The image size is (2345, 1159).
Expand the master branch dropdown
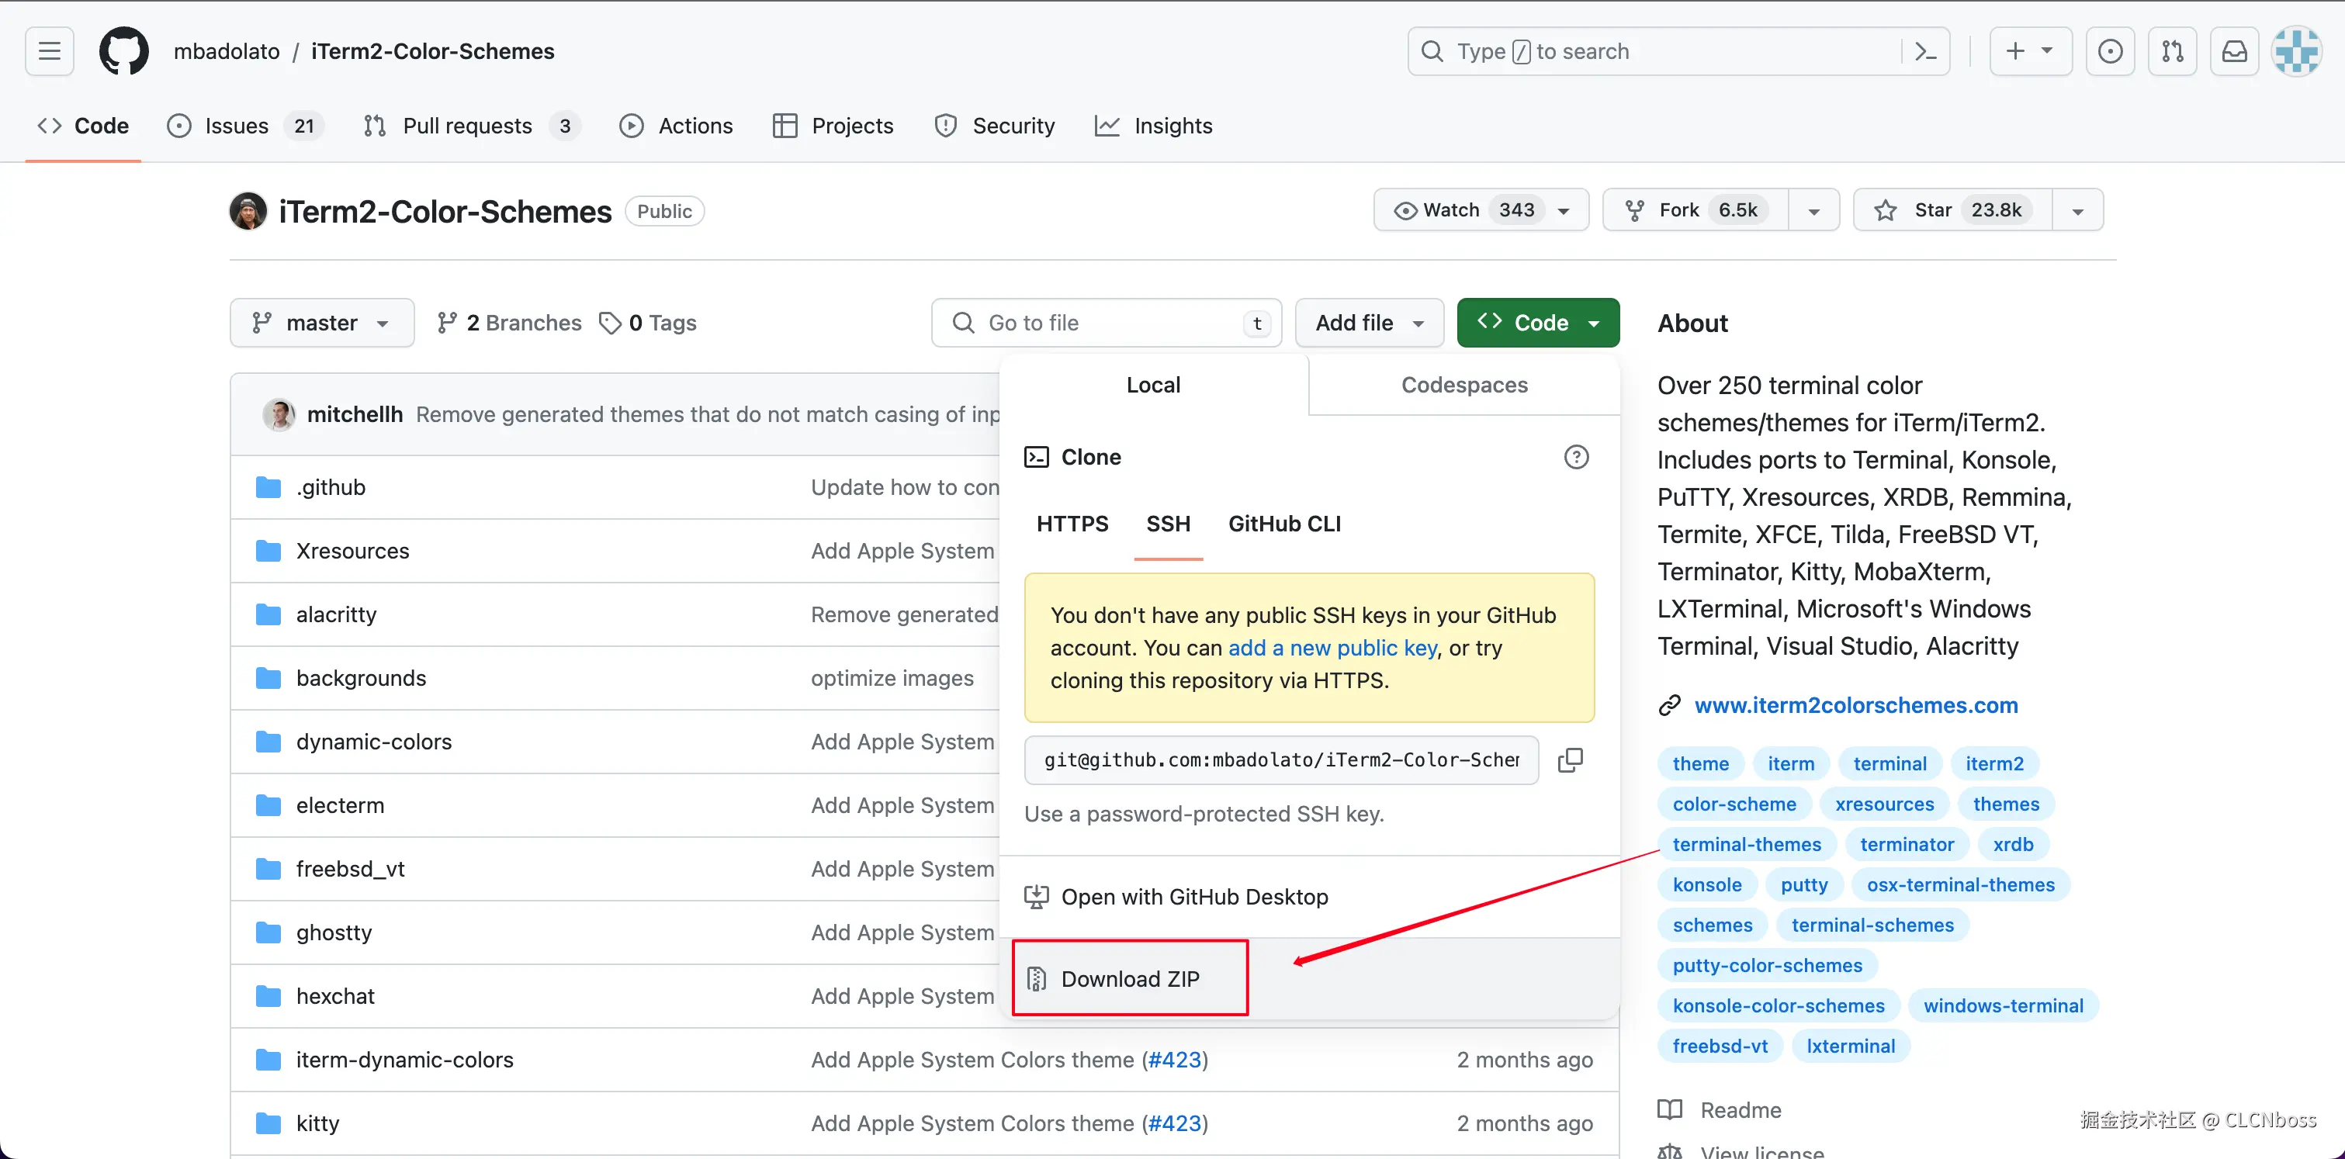coord(321,323)
